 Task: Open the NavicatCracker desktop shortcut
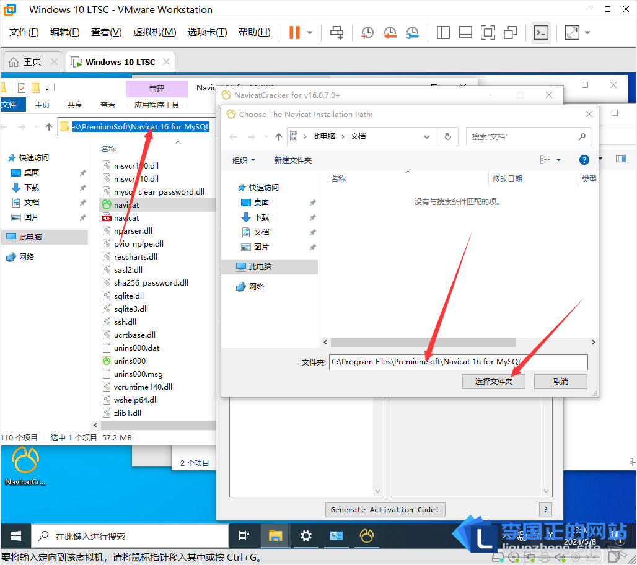pos(25,466)
